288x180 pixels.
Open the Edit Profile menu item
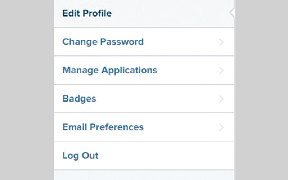pyautogui.click(x=87, y=13)
